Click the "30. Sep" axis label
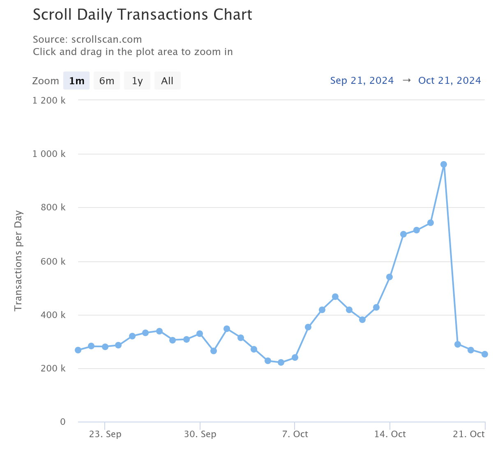This screenshot has width=493, height=452. [200, 434]
